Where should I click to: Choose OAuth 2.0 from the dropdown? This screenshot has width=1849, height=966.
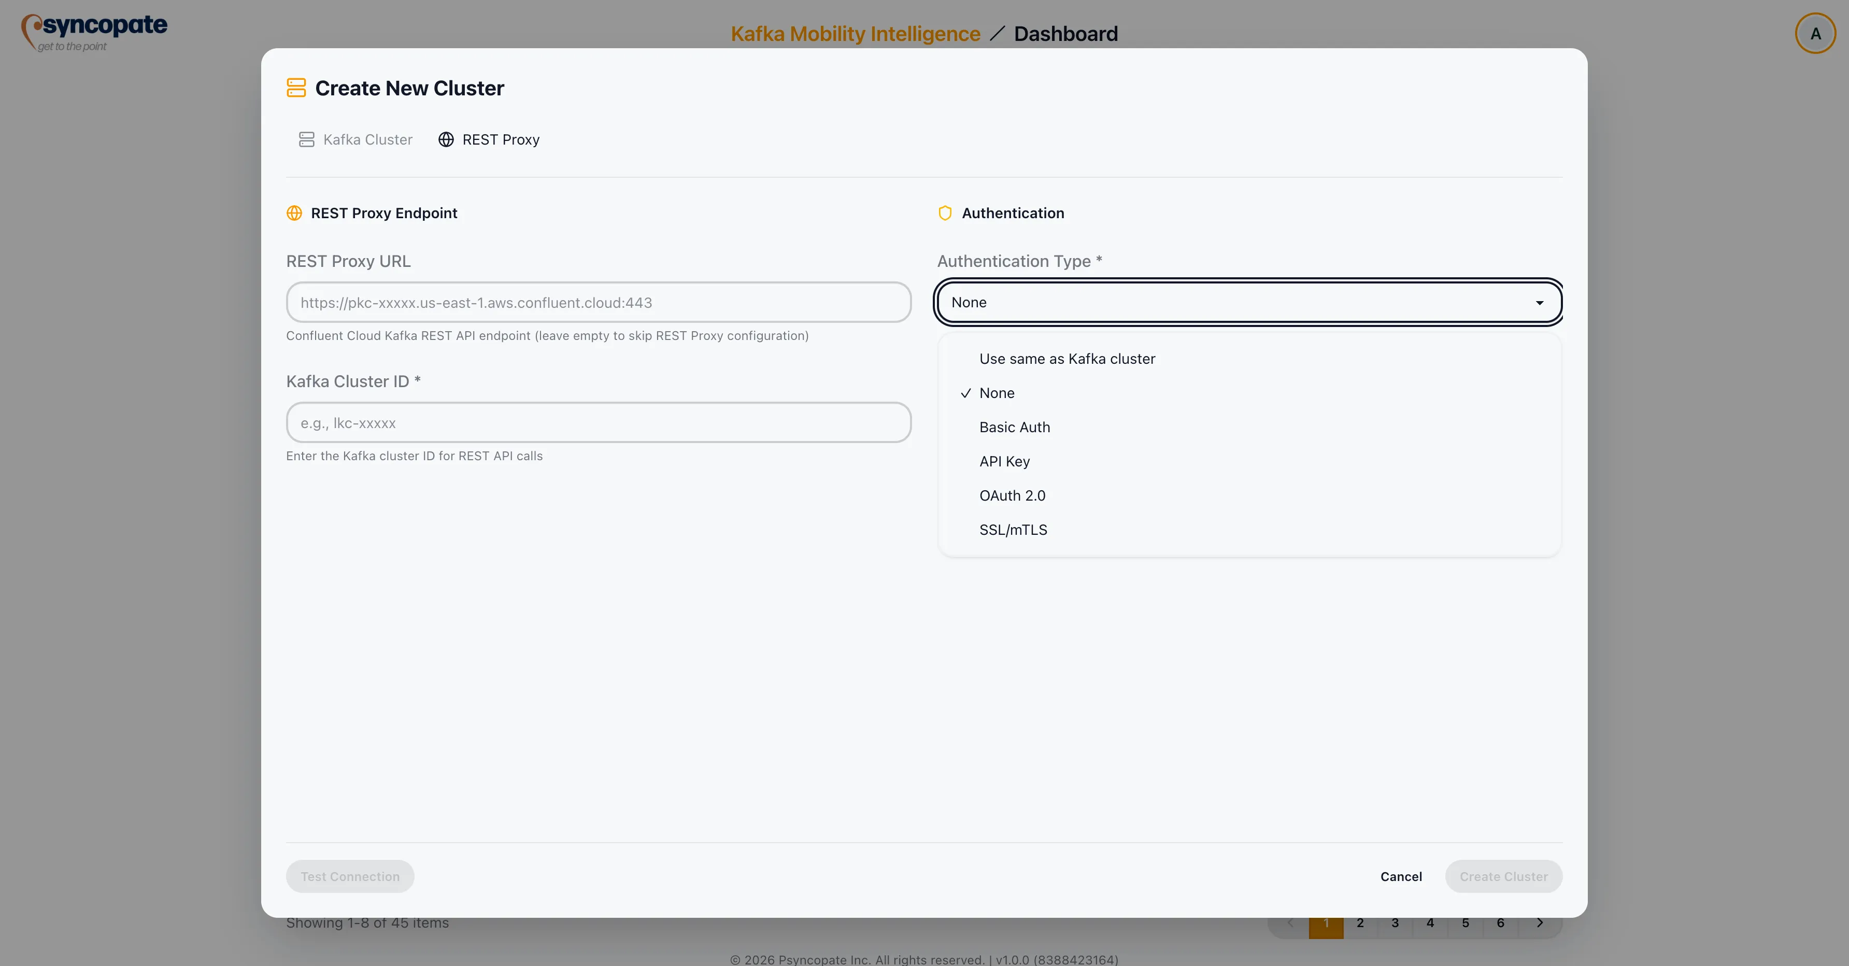pos(1012,495)
